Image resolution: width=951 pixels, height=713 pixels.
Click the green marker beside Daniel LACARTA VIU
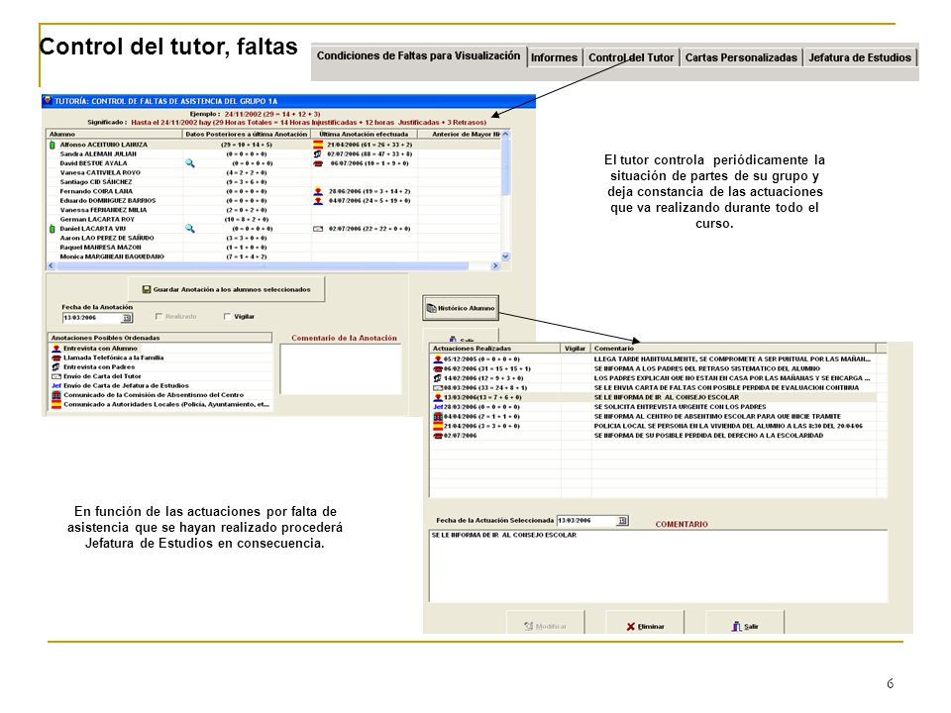tap(53, 229)
